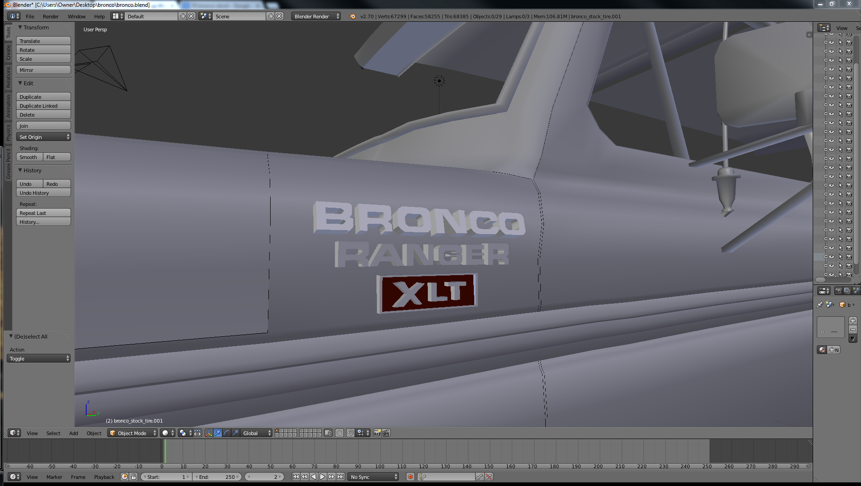Image resolution: width=861 pixels, height=486 pixels.
Task: Open snap element type selector
Action: [363, 433]
